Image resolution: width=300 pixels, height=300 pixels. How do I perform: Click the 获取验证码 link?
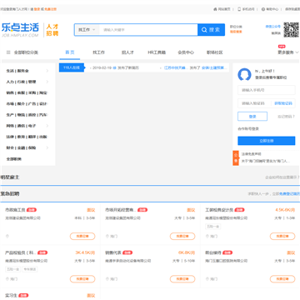[283, 103]
